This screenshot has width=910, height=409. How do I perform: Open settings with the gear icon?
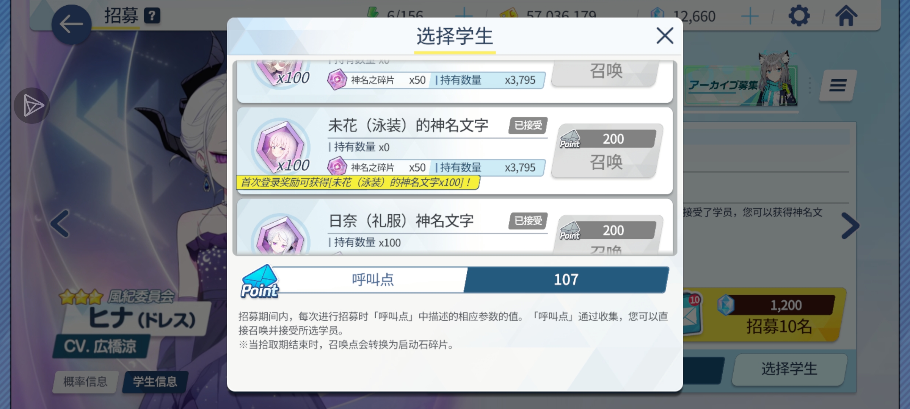click(799, 16)
